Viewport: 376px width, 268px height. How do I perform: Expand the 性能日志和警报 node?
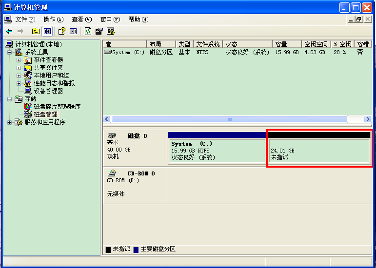click(x=19, y=83)
